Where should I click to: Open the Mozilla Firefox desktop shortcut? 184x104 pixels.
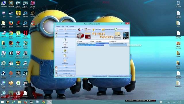point(11,24)
